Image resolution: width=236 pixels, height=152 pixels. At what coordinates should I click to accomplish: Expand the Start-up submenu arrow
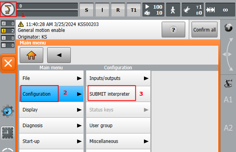point(79,141)
